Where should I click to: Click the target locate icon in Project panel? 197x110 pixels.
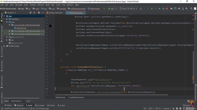point(30,13)
